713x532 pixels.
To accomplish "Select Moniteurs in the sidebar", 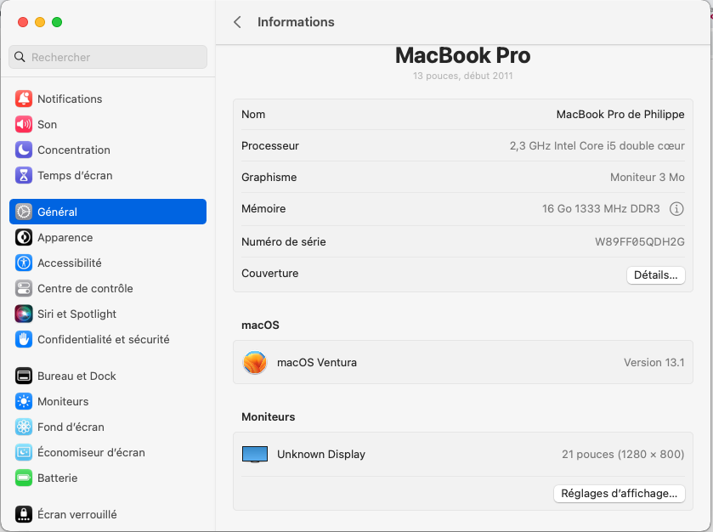I will (108, 401).
